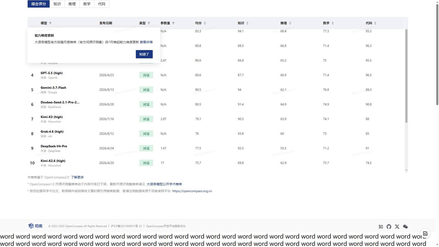Click the 司南 logo in footer
Viewport: 439px width, 247px height.
point(35,226)
